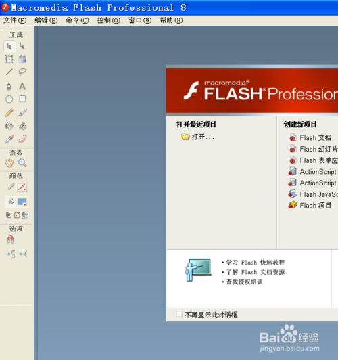Select the Hand tool

coord(9,163)
